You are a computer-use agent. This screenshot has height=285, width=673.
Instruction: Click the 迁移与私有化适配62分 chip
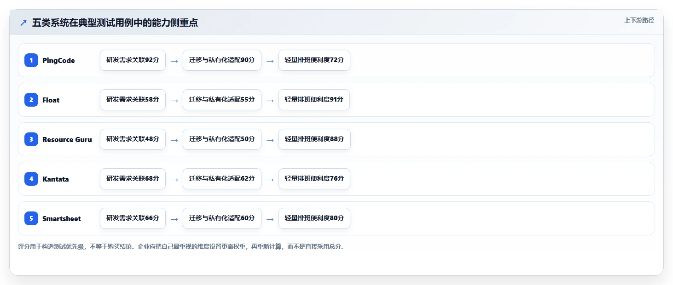(x=222, y=179)
